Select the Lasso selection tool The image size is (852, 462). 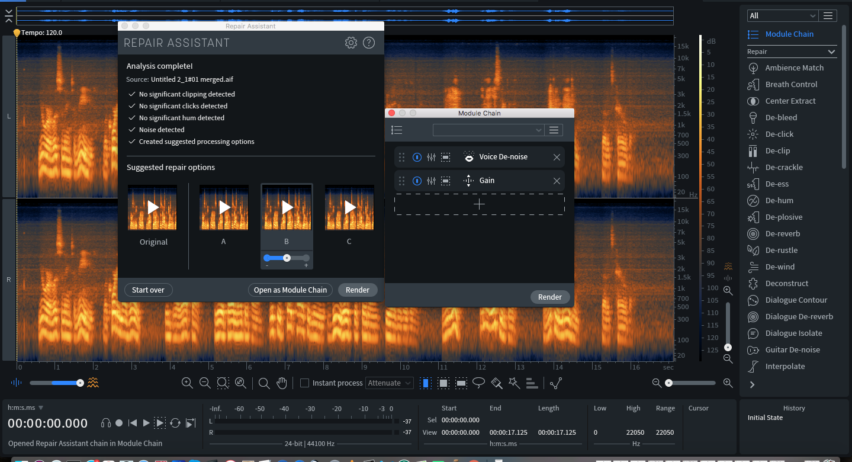point(478,383)
